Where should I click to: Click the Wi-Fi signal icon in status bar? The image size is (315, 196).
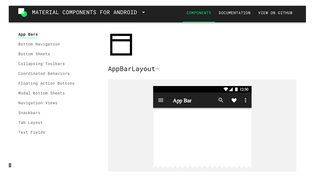[x=226, y=89]
